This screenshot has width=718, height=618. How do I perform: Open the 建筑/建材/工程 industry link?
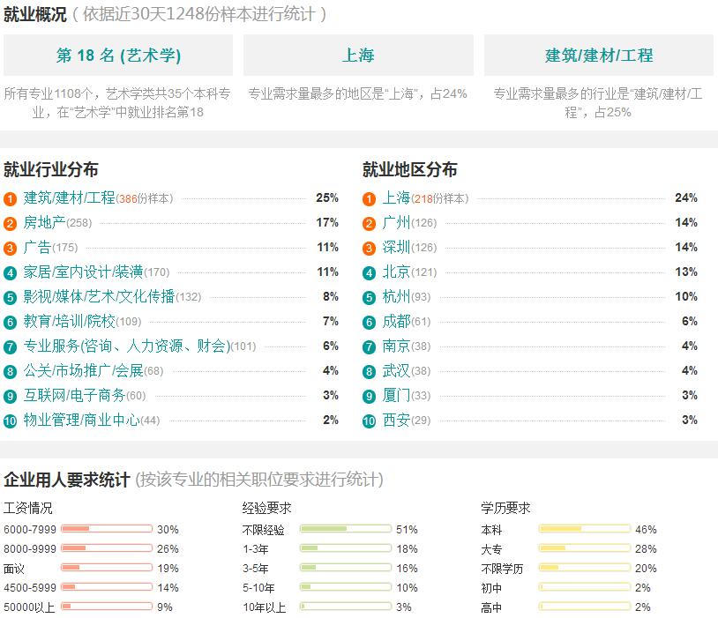[69, 197]
